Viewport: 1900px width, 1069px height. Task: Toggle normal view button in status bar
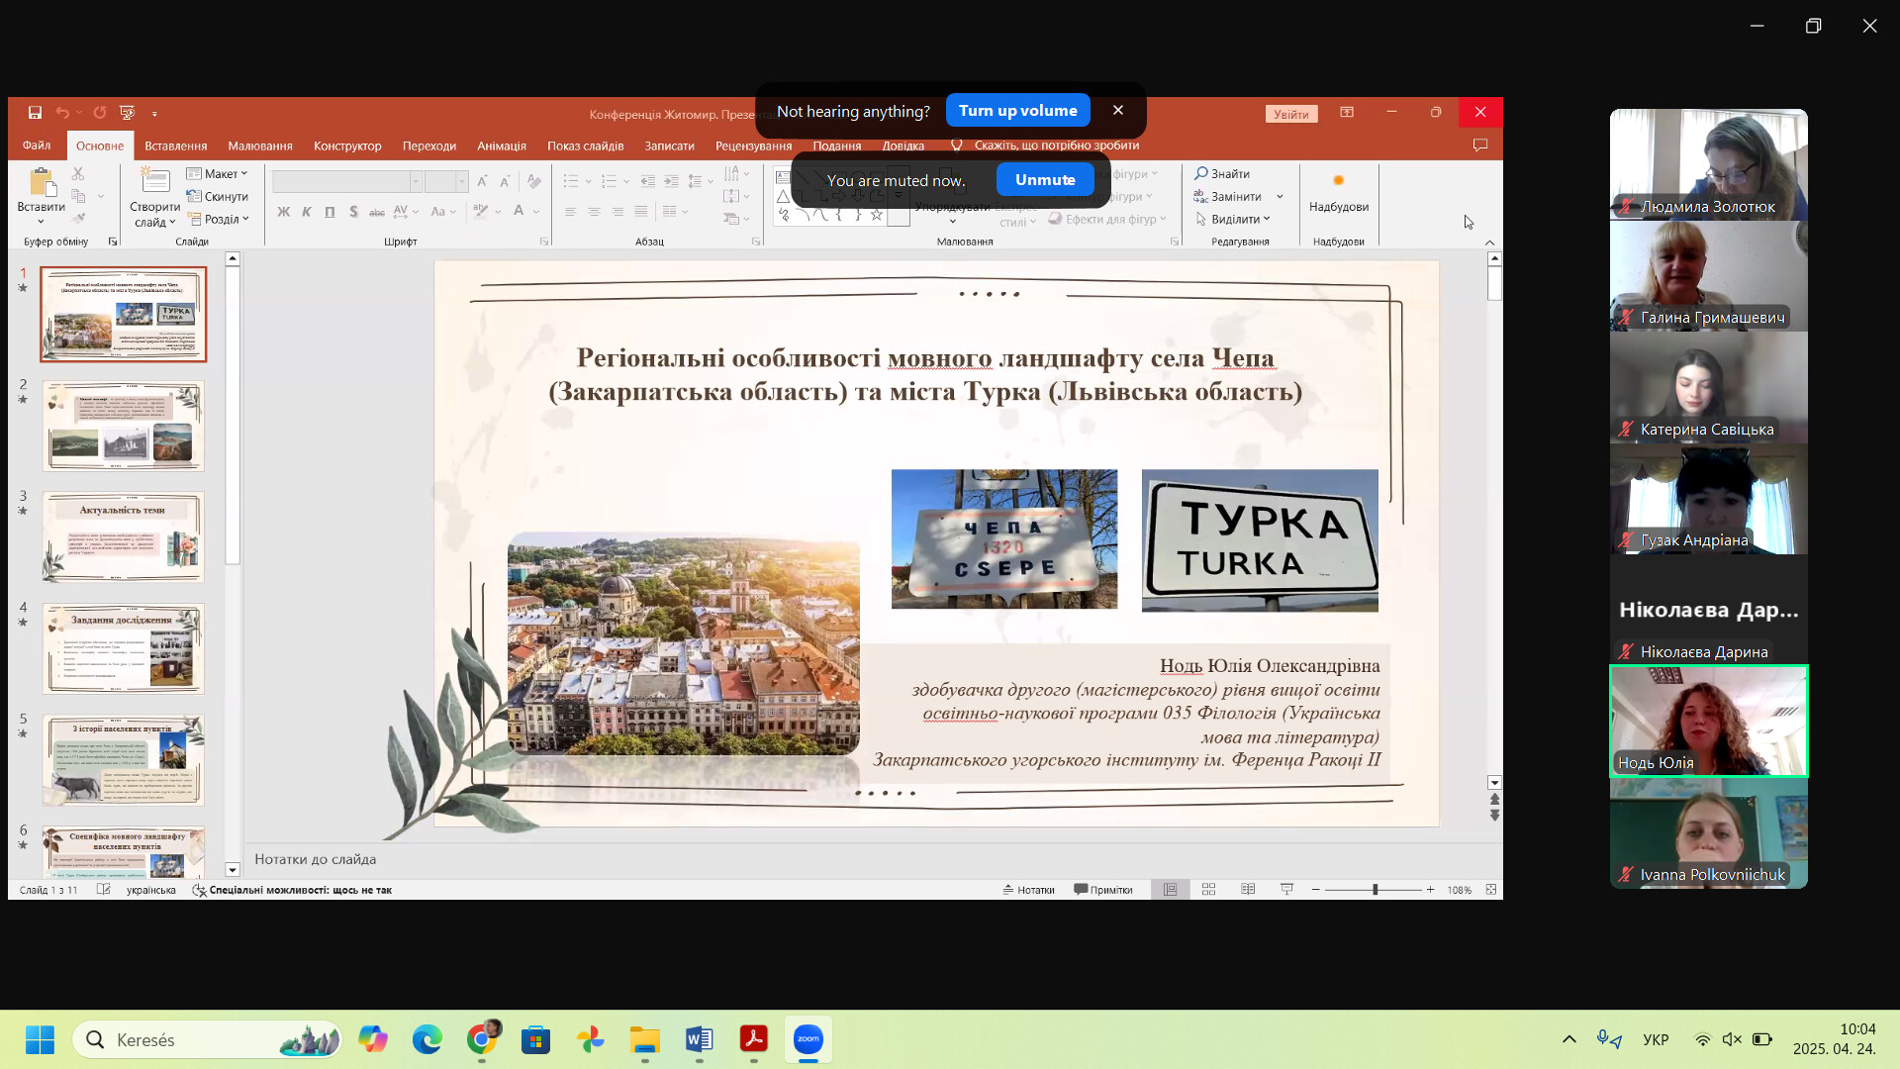click(1170, 890)
